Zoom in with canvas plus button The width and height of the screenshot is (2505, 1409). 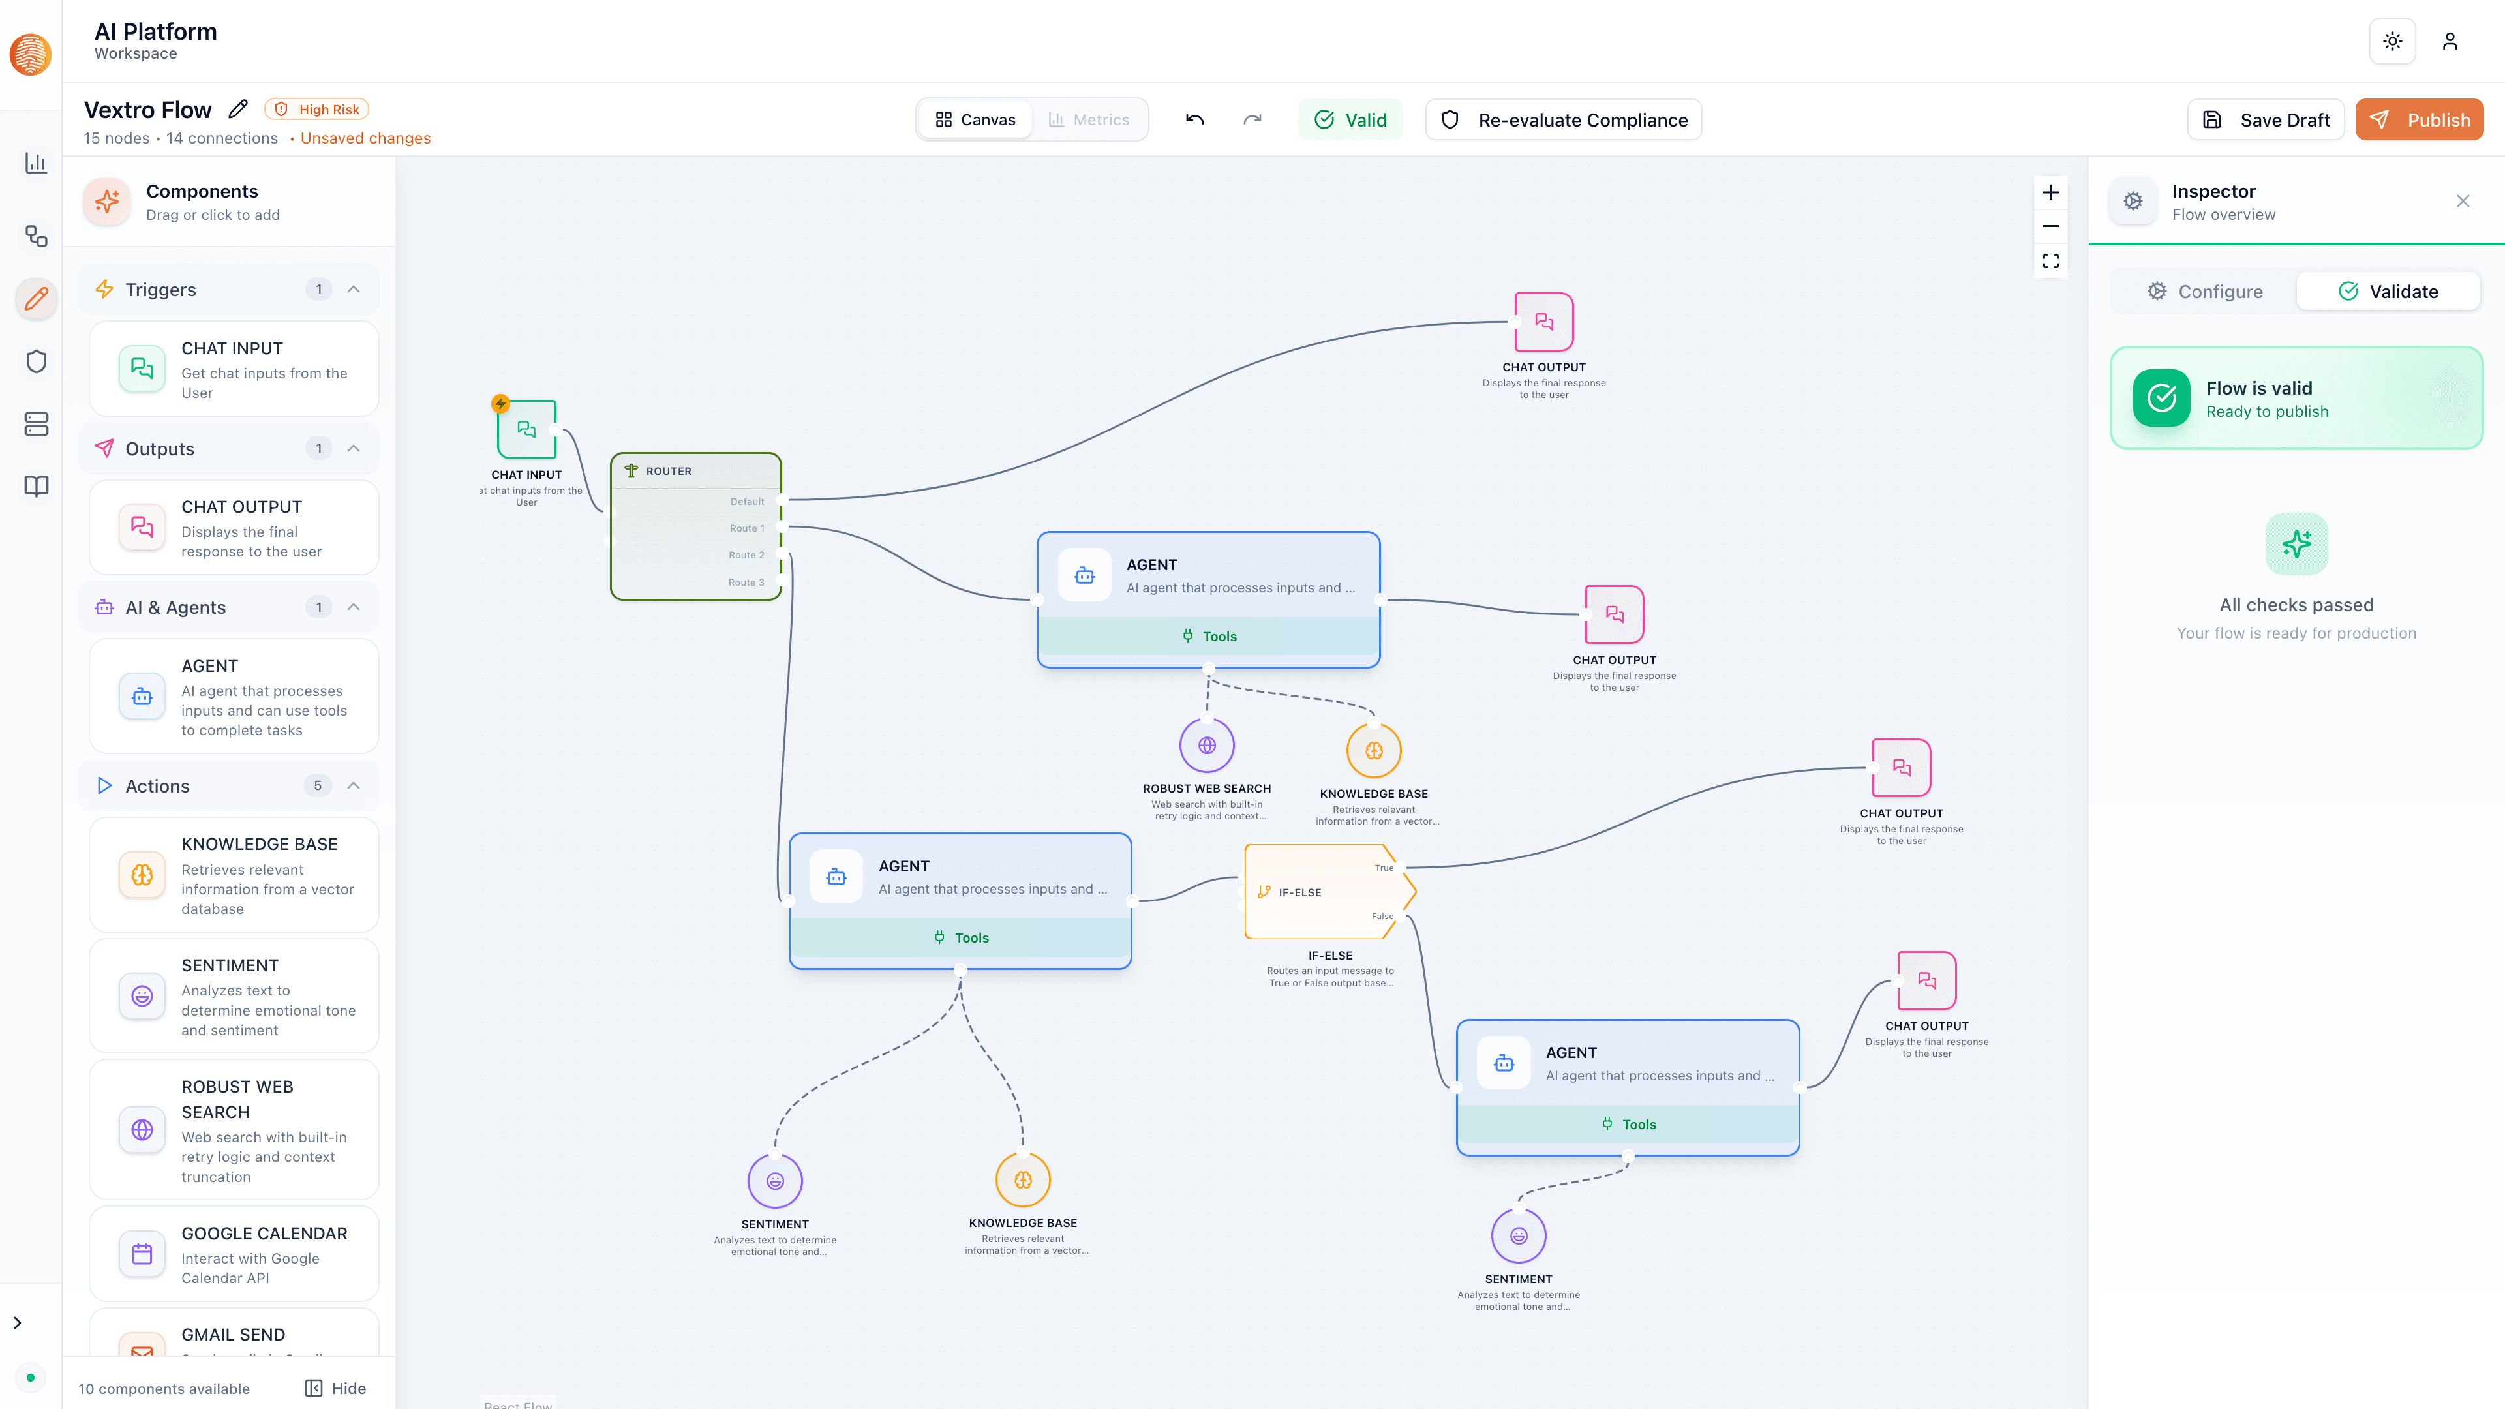2050,192
